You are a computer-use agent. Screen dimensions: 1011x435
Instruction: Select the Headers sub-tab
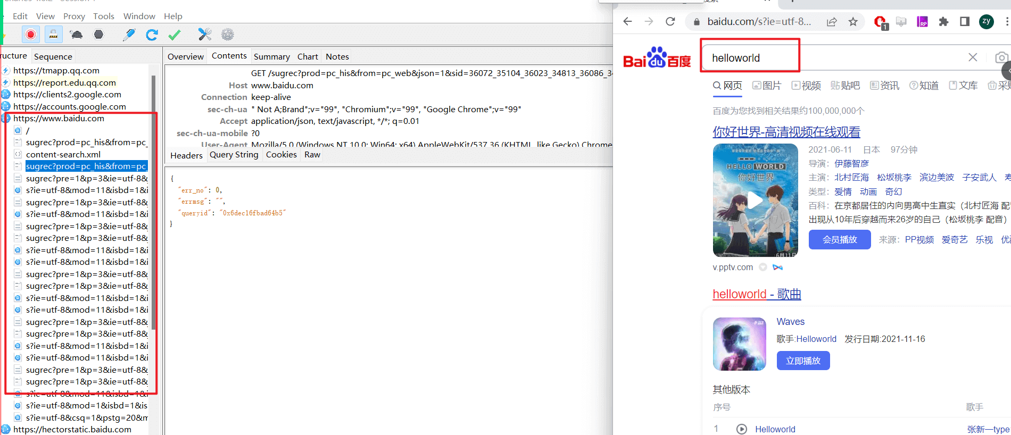coord(186,155)
